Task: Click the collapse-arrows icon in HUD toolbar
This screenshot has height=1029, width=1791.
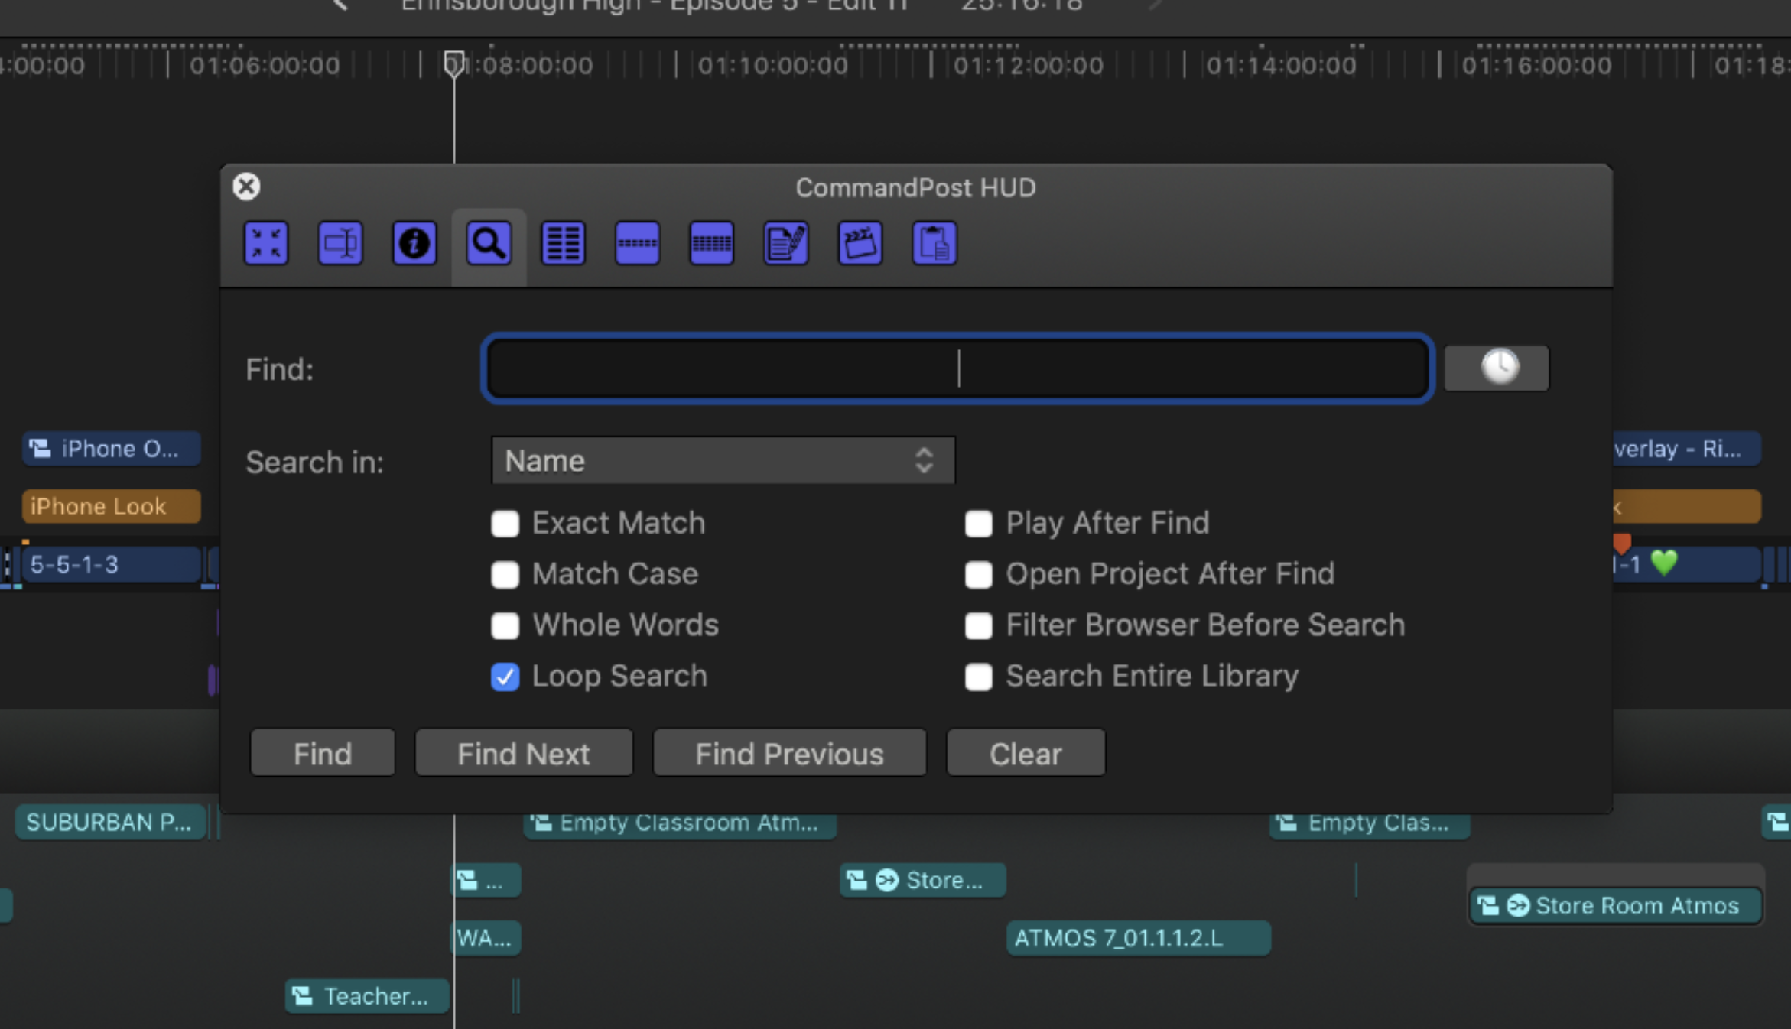Action: [266, 244]
